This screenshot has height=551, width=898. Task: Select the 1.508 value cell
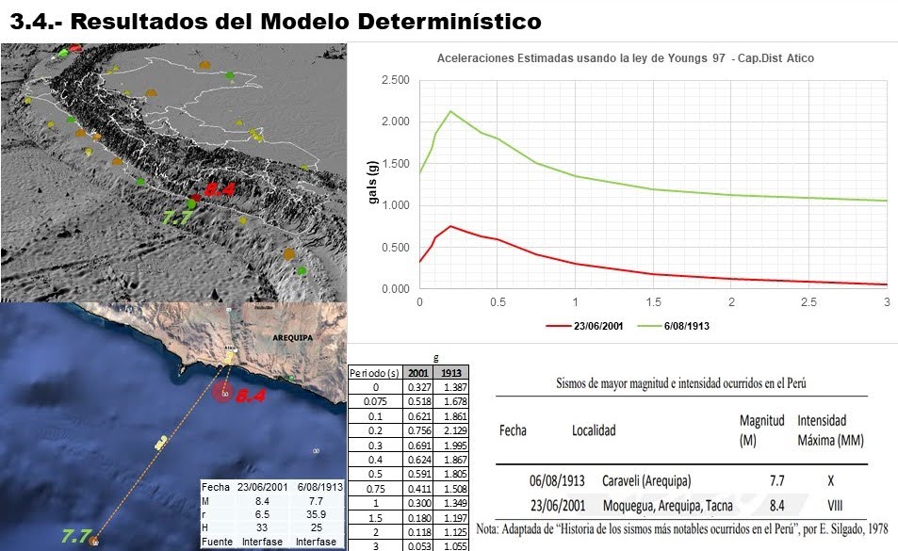451,489
